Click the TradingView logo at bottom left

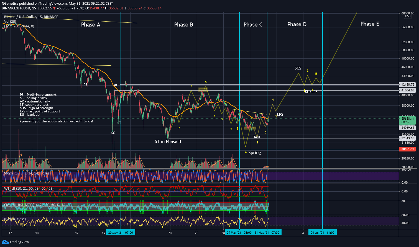15,242
